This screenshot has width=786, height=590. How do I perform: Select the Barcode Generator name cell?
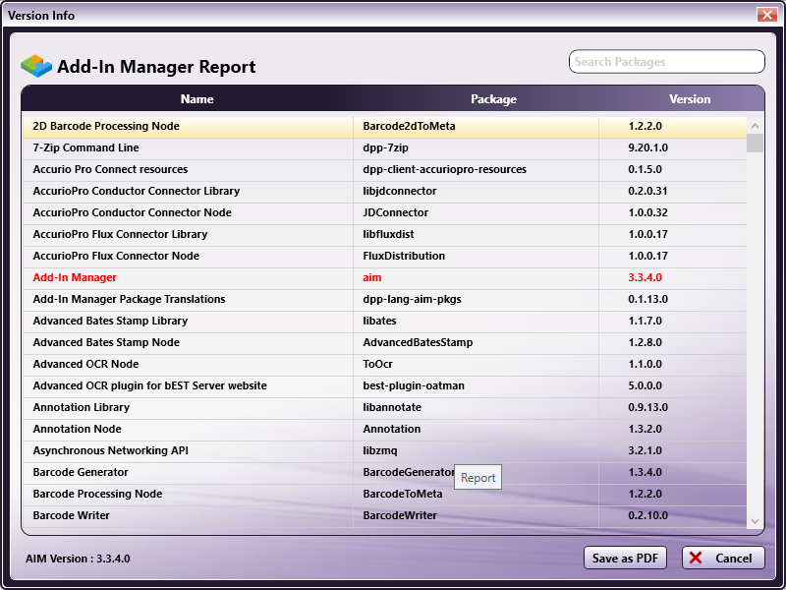point(188,472)
